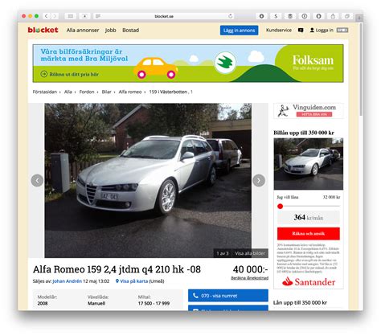Toggle the Safari sidebar button
Image resolution: width=381 pixels, height=336 pixels.
point(71,16)
